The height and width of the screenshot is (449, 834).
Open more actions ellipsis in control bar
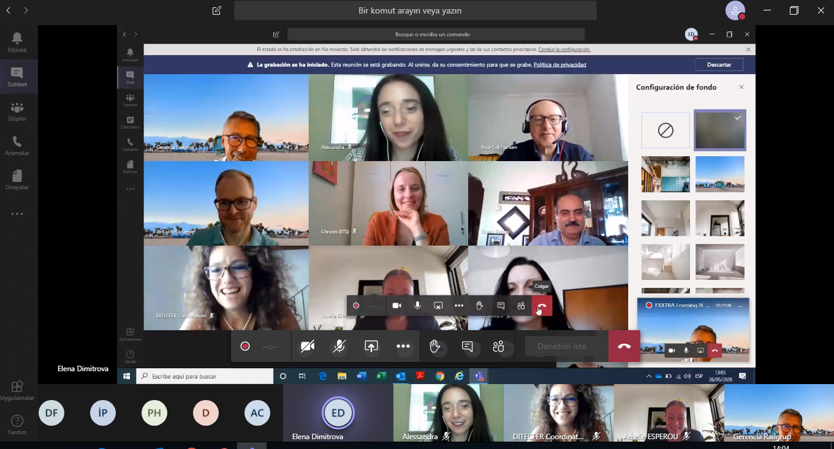pos(403,346)
